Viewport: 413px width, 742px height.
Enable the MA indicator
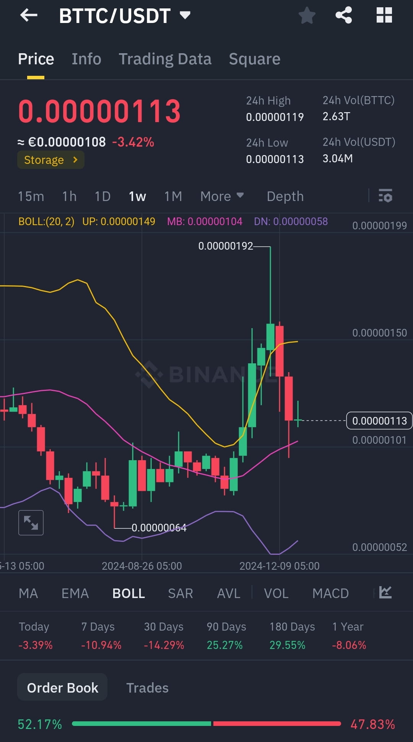tap(28, 593)
